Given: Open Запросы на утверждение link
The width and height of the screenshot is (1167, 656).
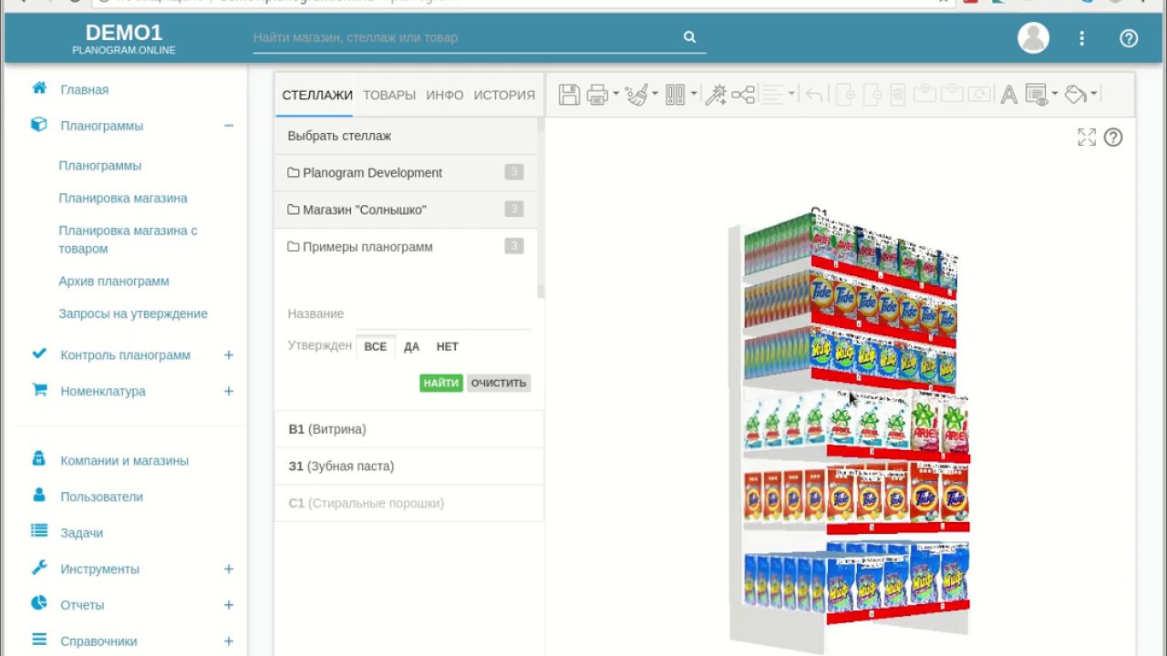Looking at the screenshot, I should [x=133, y=313].
